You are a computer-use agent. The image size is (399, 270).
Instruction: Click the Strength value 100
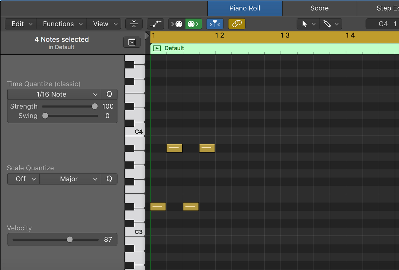108,106
